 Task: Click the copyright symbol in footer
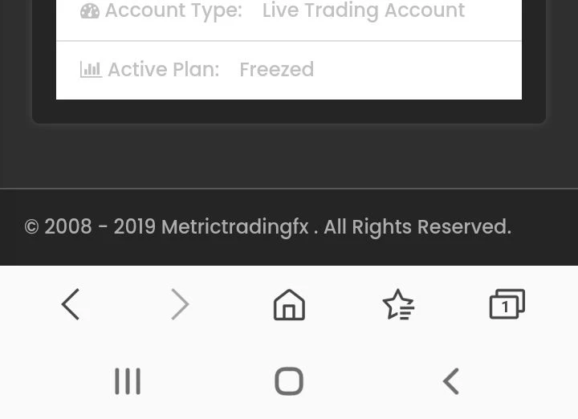32,227
